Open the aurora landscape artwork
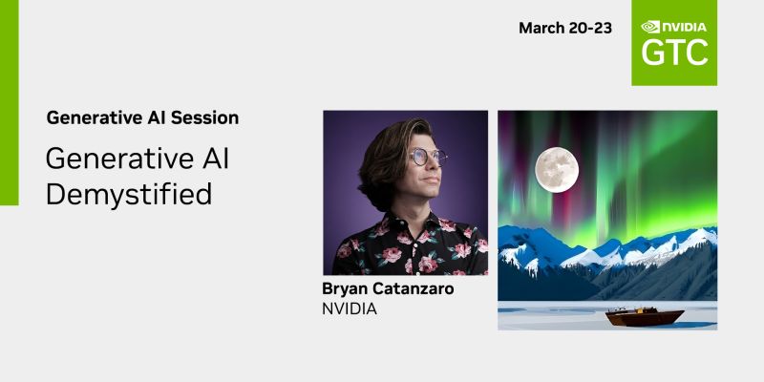The width and height of the screenshot is (764, 382). tap(607, 221)
